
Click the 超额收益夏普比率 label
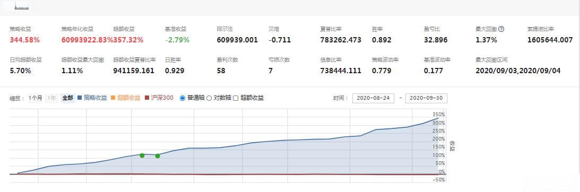point(135,59)
